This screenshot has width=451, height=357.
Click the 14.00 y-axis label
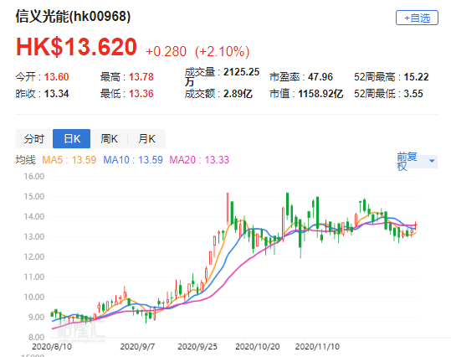point(34,216)
